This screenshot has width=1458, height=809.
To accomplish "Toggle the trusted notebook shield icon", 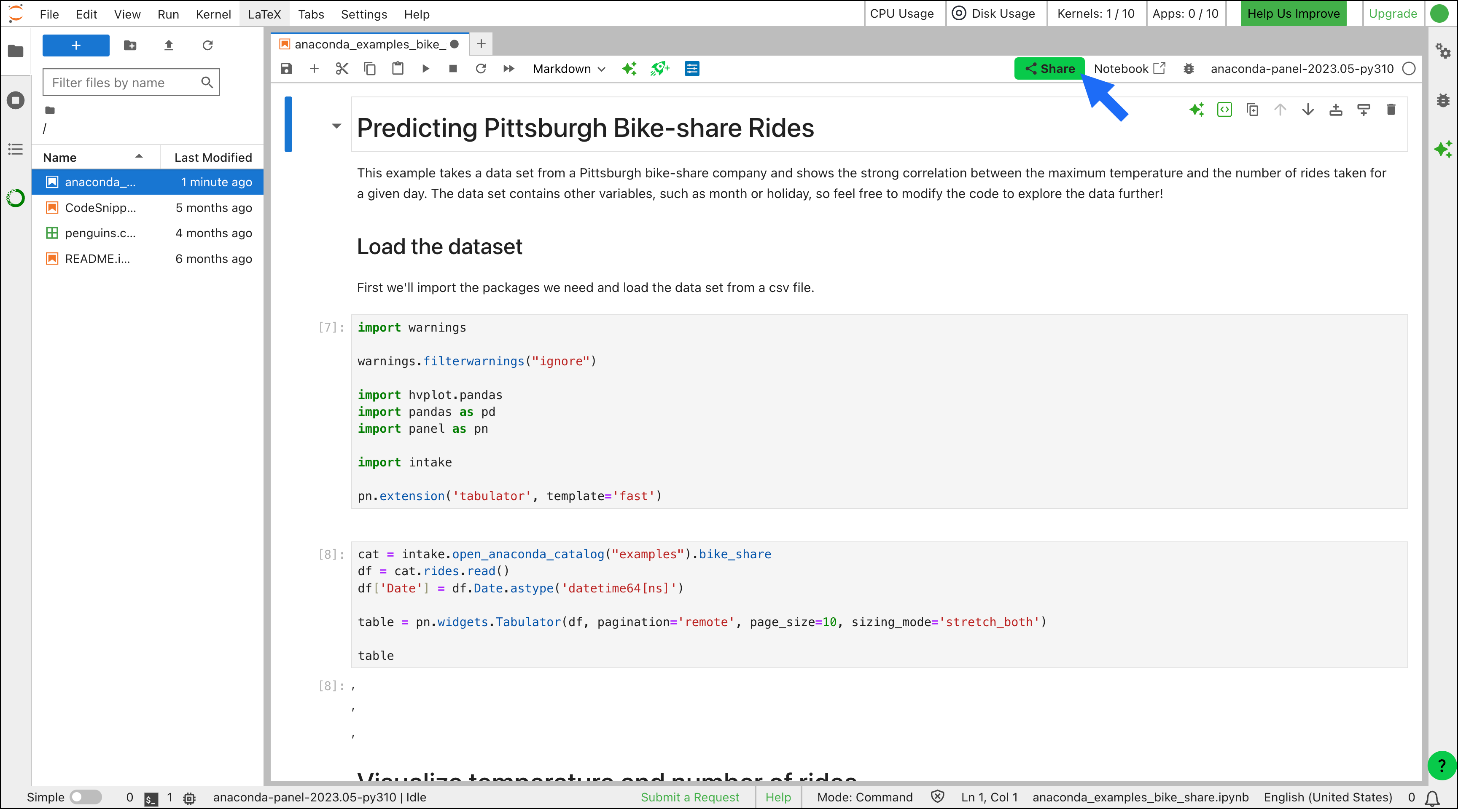I will [937, 796].
